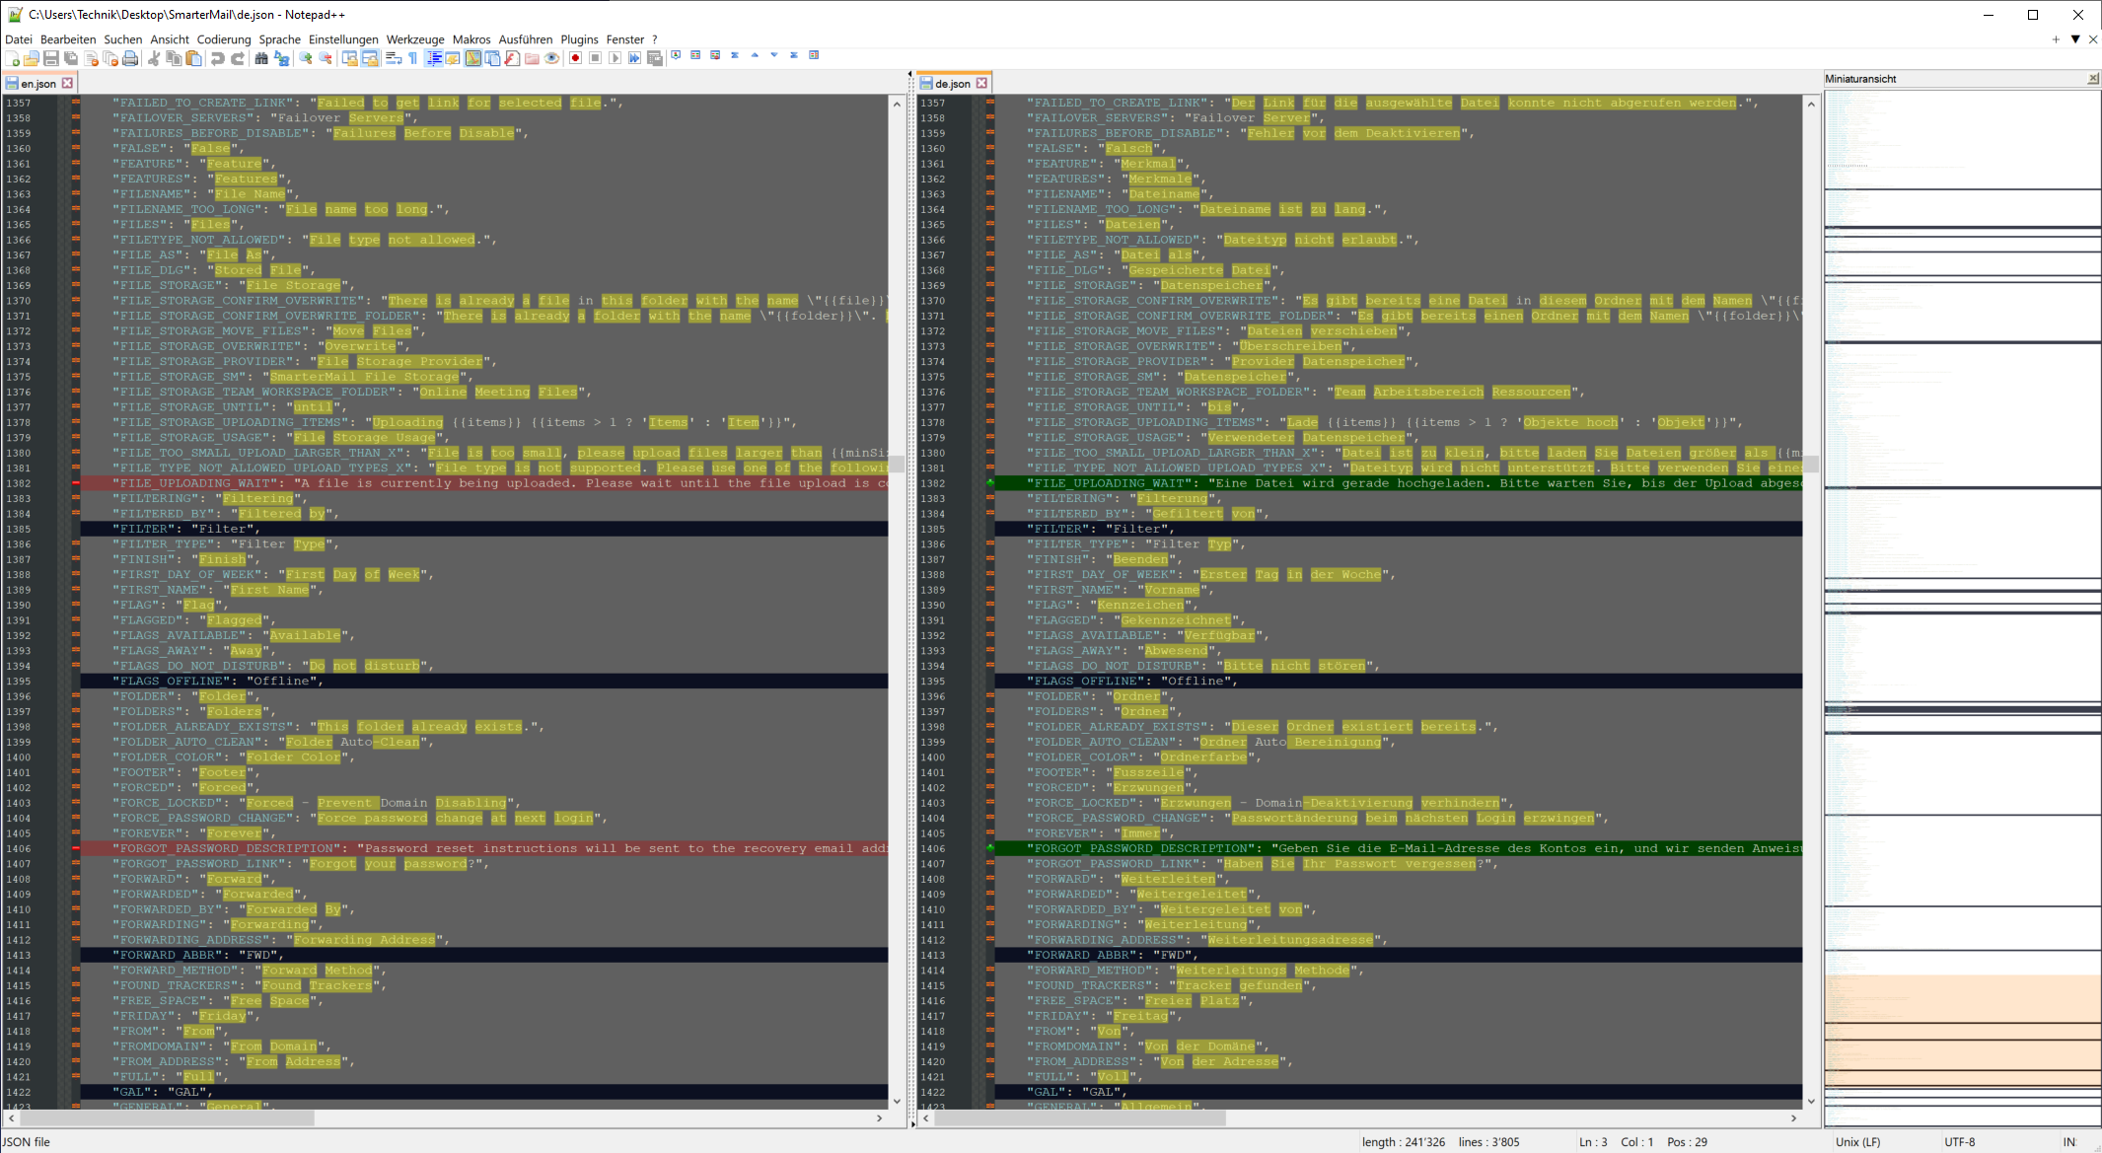Click FORGOT_PASSWORD_DESCRIPTION line in de.json
The height and width of the screenshot is (1153, 2102).
(1399, 848)
